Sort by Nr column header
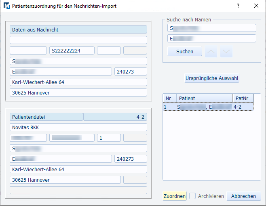Viewport: 266px width, 206px height. click(169, 98)
